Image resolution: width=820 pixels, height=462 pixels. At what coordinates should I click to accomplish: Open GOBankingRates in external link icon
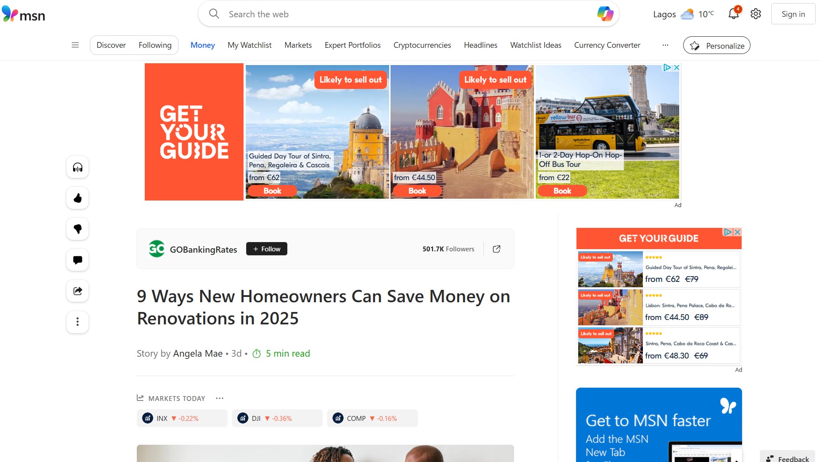[496, 249]
